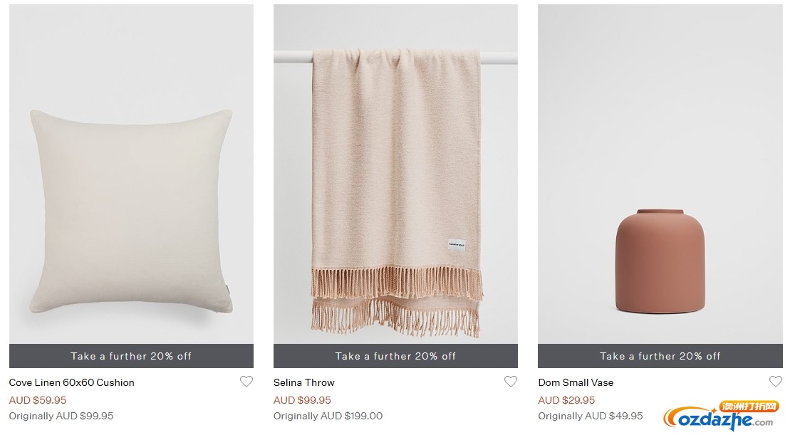This screenshot has width=795, height=440.
Task: View the Dom Small Vase product image
Action: coord(660,174)
